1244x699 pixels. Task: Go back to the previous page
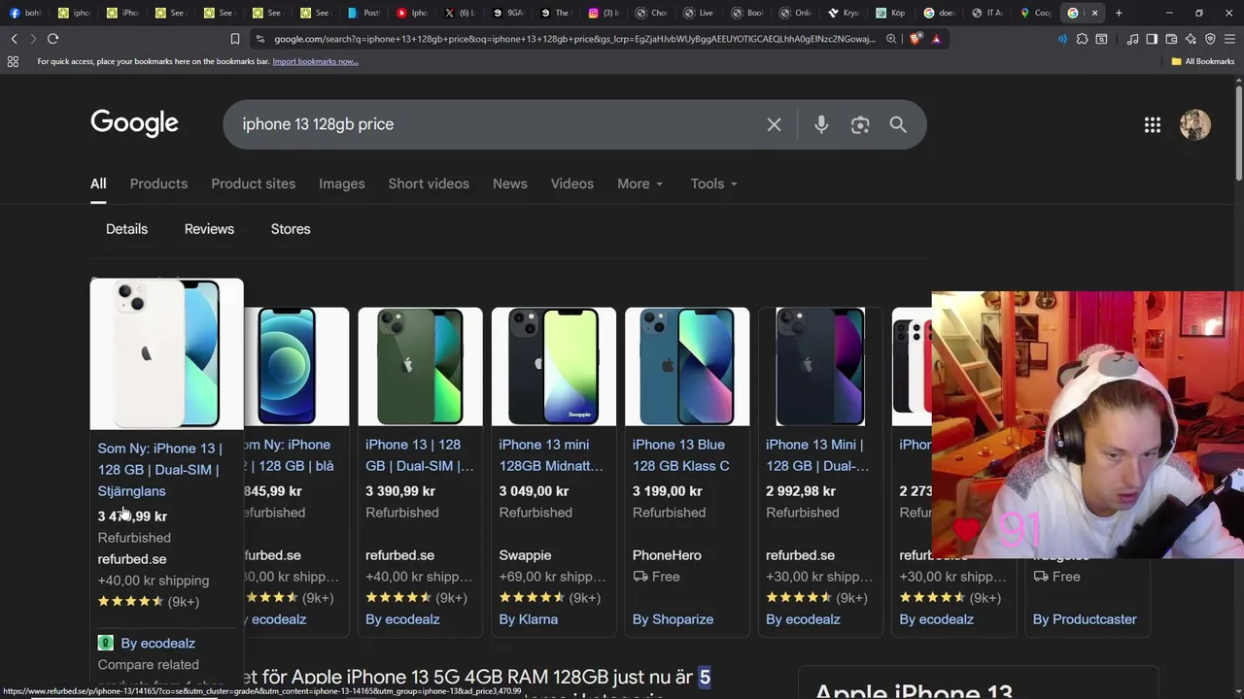point(14,39)
